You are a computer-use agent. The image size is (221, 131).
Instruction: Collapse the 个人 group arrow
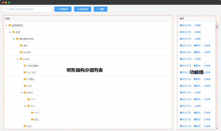[25, 106]
